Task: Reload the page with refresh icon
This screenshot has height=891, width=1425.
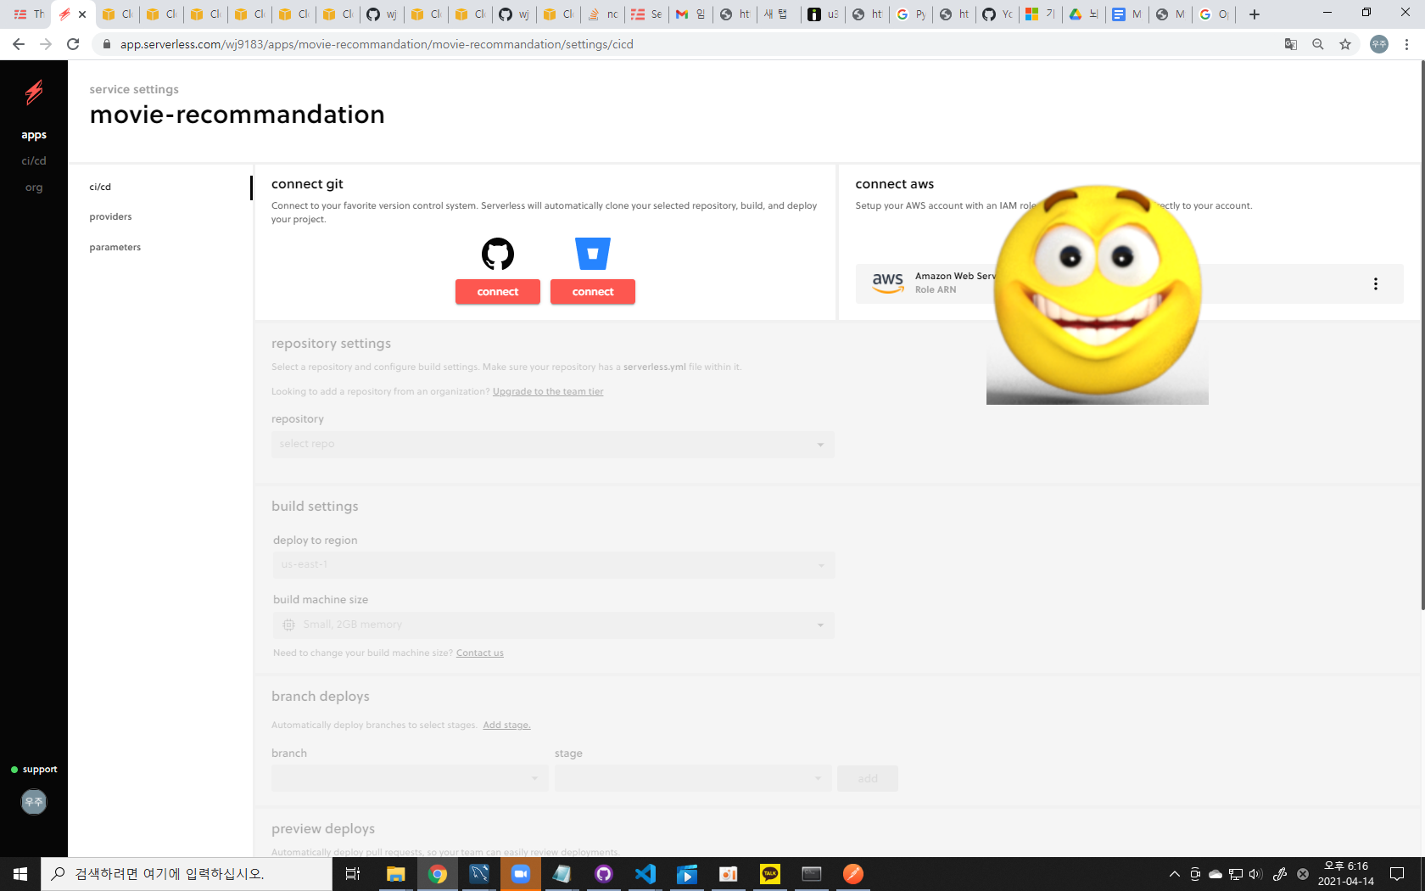Action: click(x=73, y=44)
